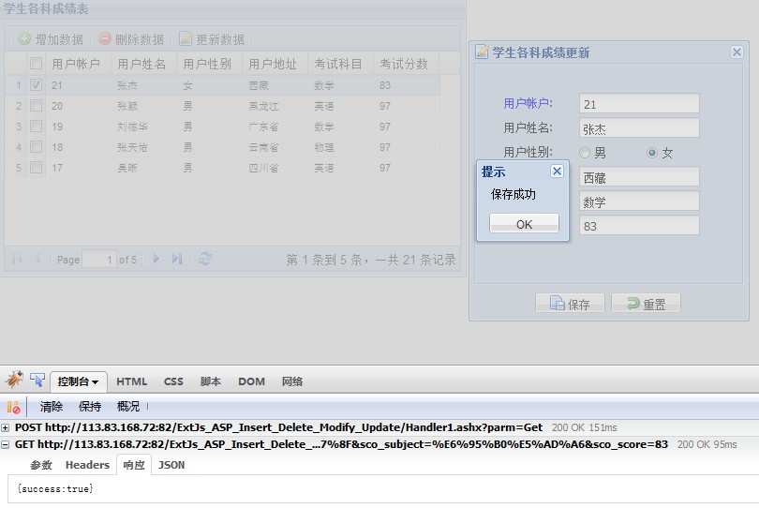Image resolution: width=759 pixels, height=508 pixels.
Task: Check the checkbox for row 20
Action: point(36,106)
